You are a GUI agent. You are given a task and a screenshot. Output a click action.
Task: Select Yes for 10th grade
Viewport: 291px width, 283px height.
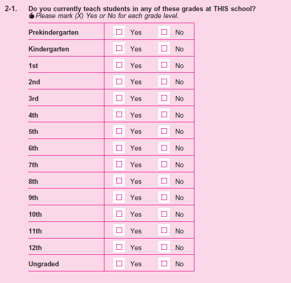click(x=119, y=214)
